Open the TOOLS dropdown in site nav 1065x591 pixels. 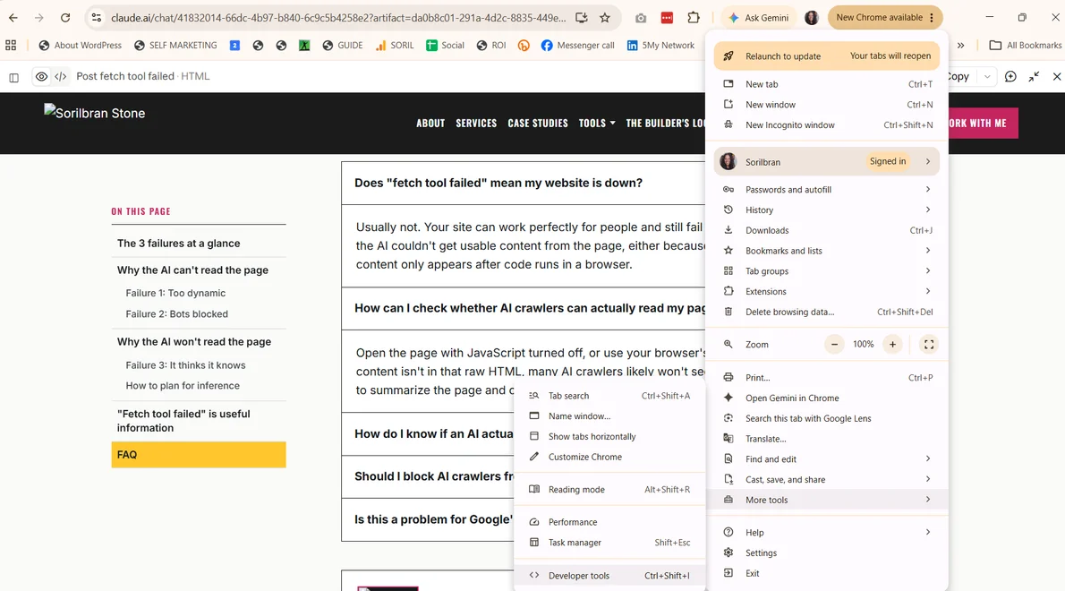596,123
